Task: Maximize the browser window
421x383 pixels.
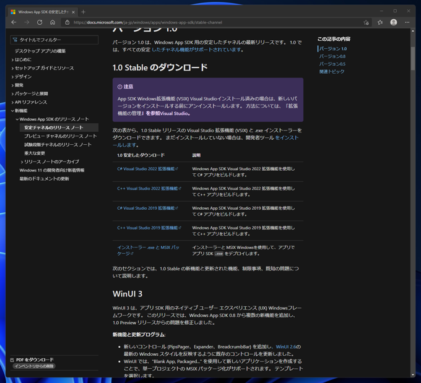Action: tap(395, 11)
